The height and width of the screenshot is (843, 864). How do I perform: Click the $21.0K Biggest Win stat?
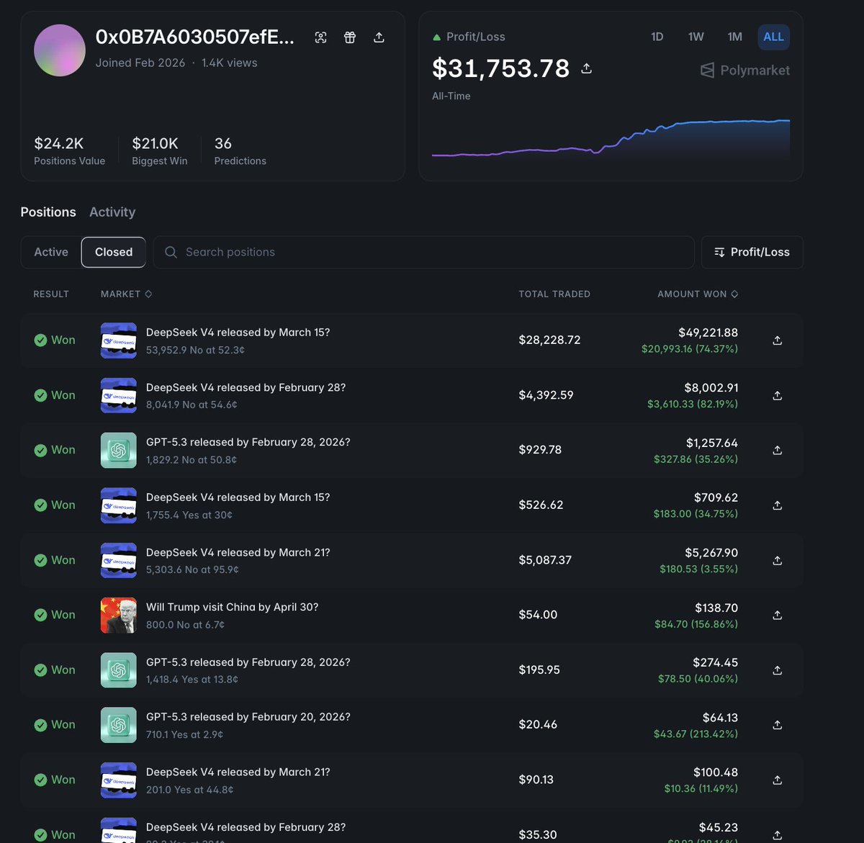159,151
